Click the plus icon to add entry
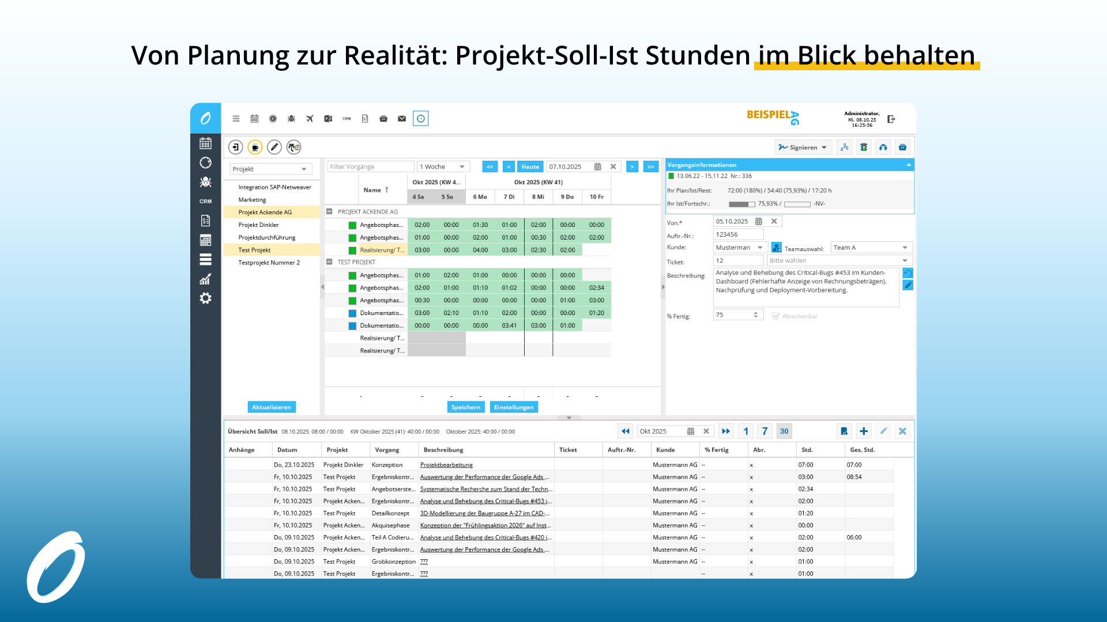Image resolution: width=1107 pixels, height=622 pixels. click(864, 431)
